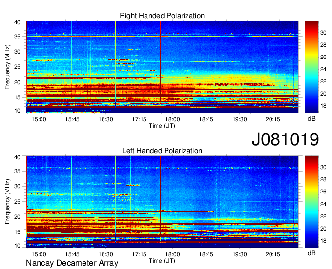Click the "dB" label of Right Handed colorbar
The image size is (332, 269).
(311, 119)
